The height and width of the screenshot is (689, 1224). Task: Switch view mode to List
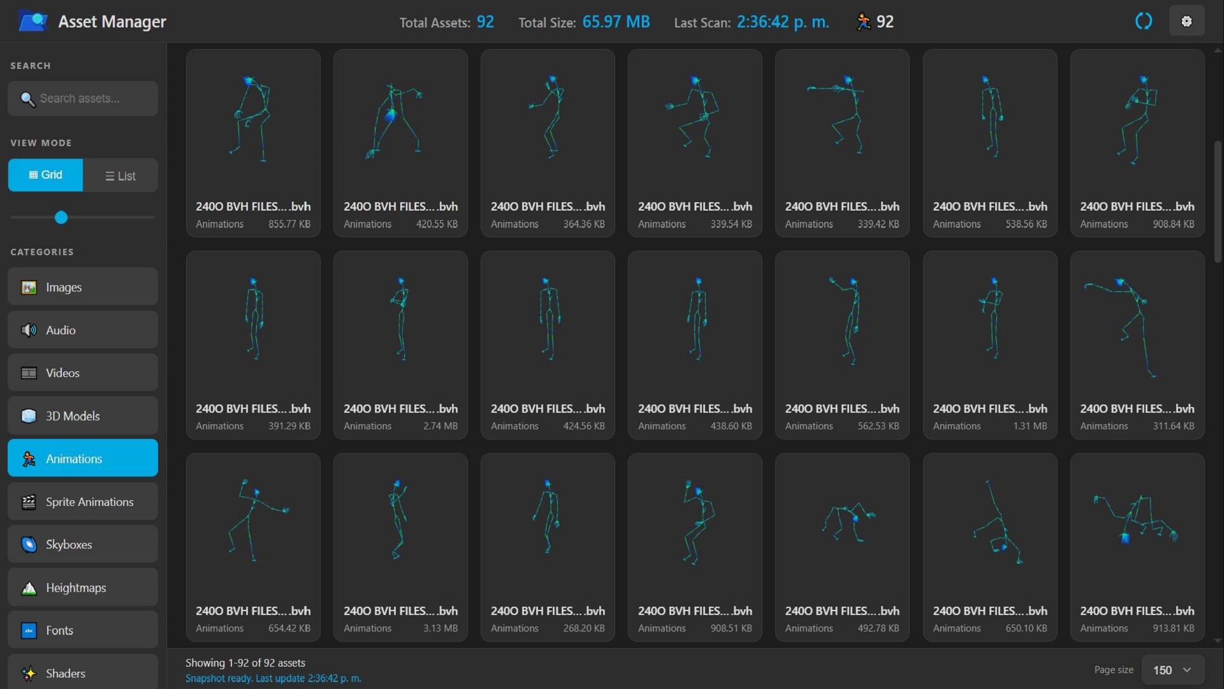(120, 176)
